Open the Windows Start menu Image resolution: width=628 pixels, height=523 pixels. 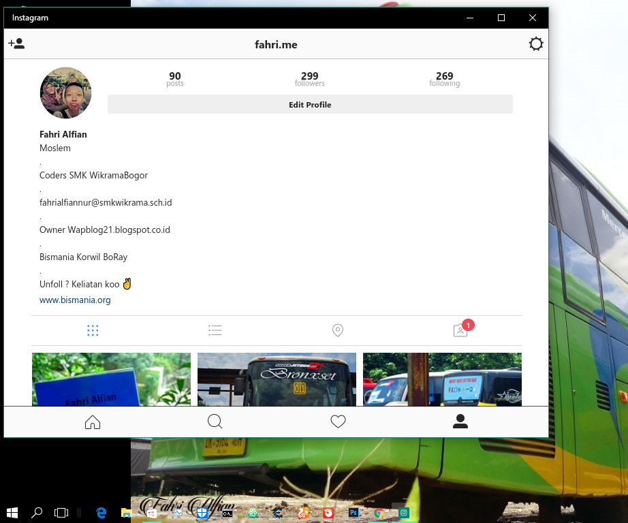coord(12,513)
